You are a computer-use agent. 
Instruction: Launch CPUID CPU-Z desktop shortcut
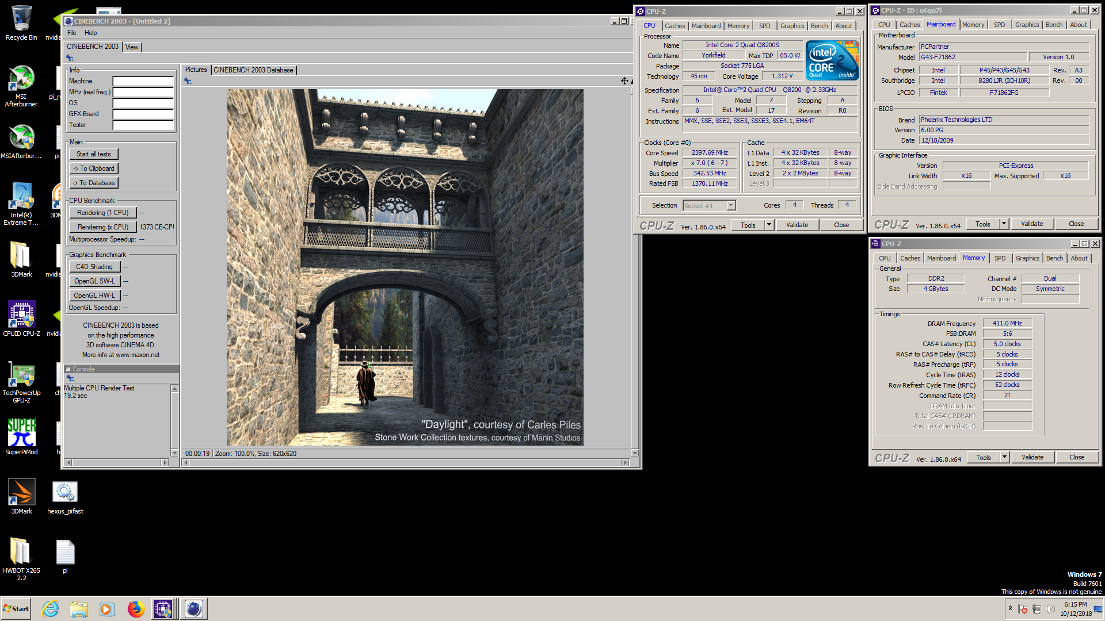(21, 318)
